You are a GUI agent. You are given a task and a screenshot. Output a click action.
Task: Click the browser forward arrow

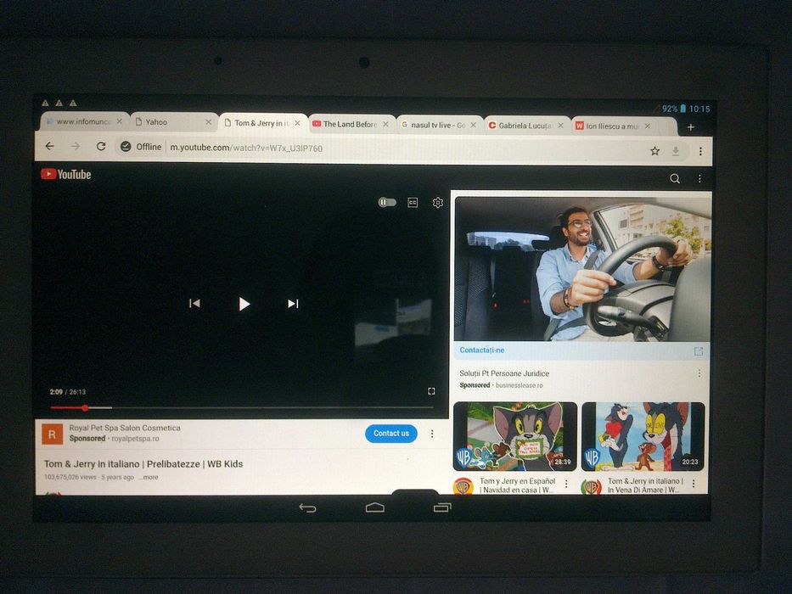tap(76, 147)
